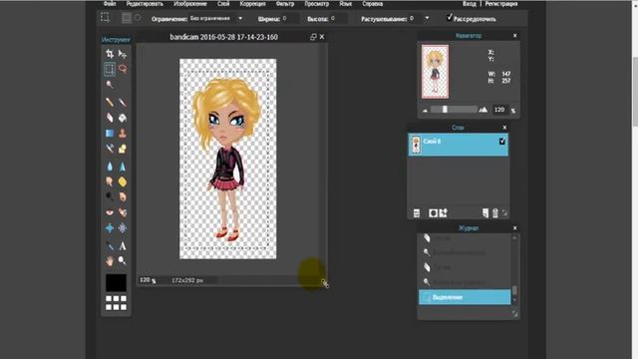The width and height of the screenshot is (638, 359).
Task: Choose rectangular marquee mode in options bar
Action: click(127, 18)
